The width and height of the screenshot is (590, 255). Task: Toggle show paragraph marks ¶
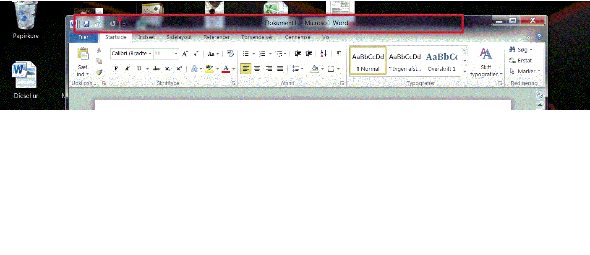click(339, 54)
